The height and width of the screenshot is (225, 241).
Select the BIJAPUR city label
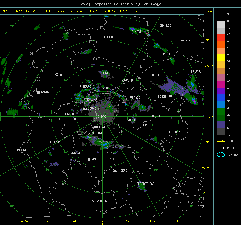pyautogui.click(x=109, y=37)
